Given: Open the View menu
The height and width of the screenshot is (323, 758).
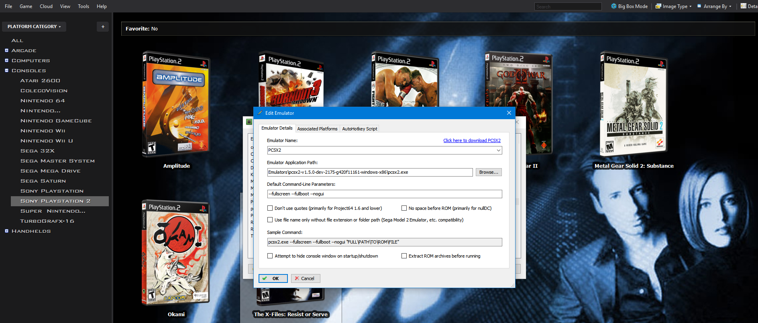Looking at the screenshot, I should 65,6.
